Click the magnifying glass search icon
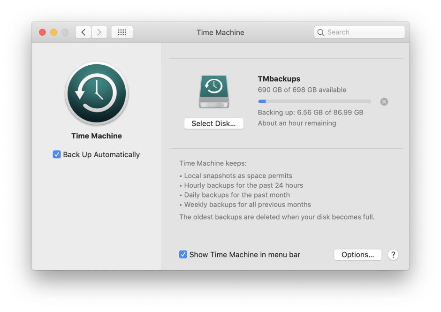 [x=320, y=32]
